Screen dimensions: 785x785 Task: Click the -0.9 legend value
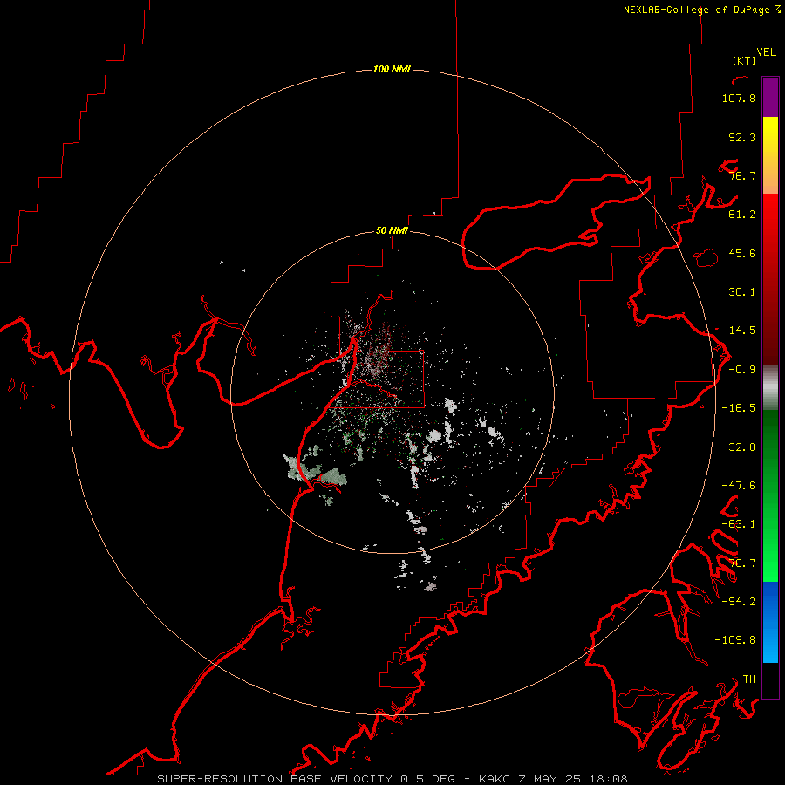[742, 370]
